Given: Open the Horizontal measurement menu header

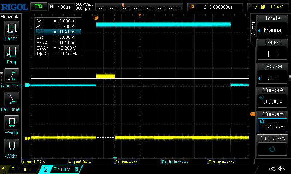Looking at the screenshot, I should point(11,17).
